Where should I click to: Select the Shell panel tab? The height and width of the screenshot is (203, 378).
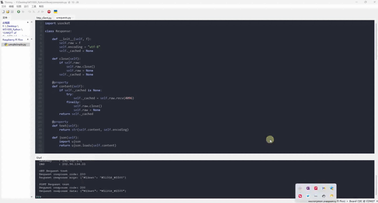(x=39, y=158)
